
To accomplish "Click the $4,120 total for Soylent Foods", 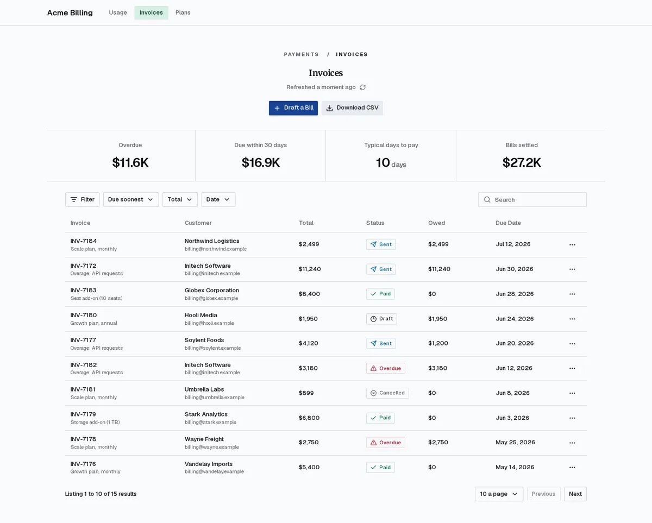I will click(309, 343).
